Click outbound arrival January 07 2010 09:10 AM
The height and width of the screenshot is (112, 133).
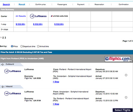tap(107, 78)
